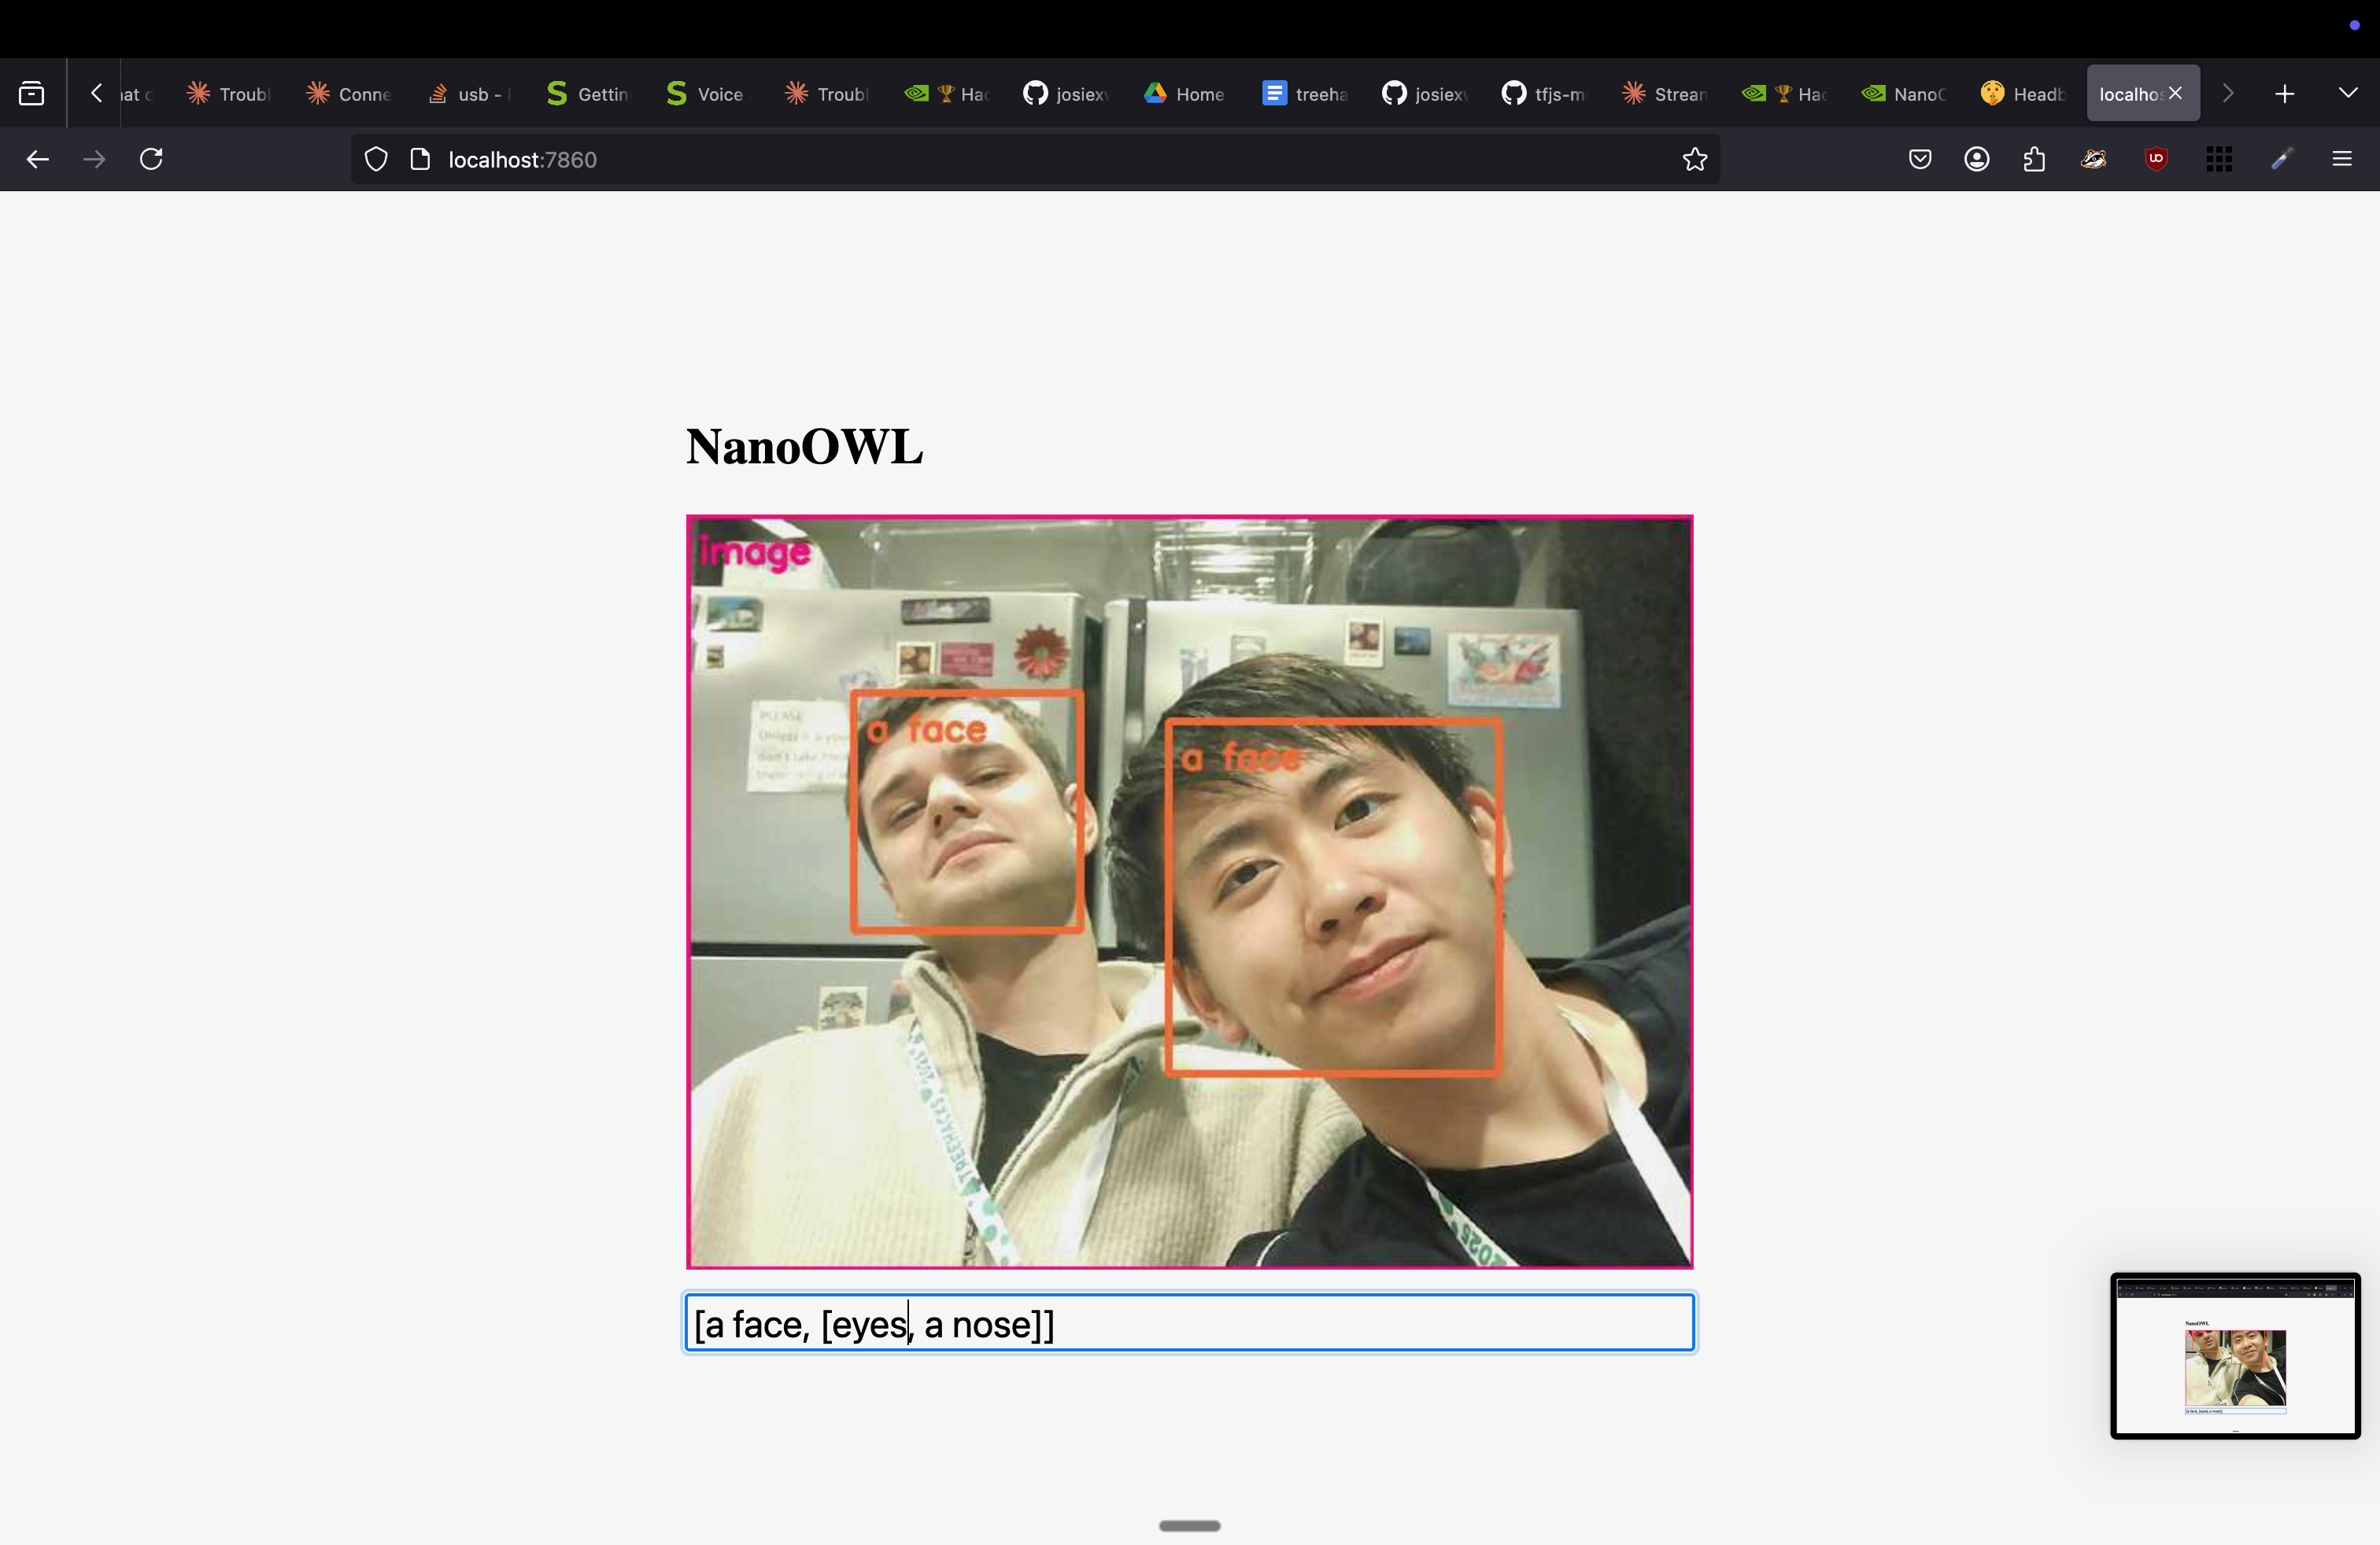2380x1545 pixels.
Task: Open the Firefox View icon
Action: point(32,94)
